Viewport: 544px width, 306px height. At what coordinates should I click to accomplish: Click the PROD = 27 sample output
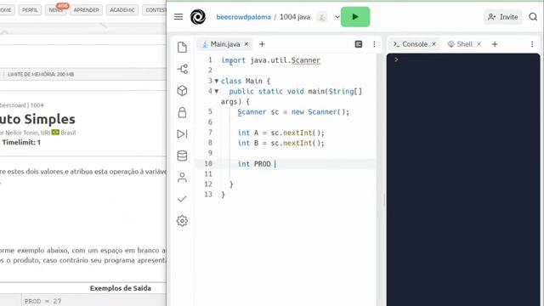[42, 301]
